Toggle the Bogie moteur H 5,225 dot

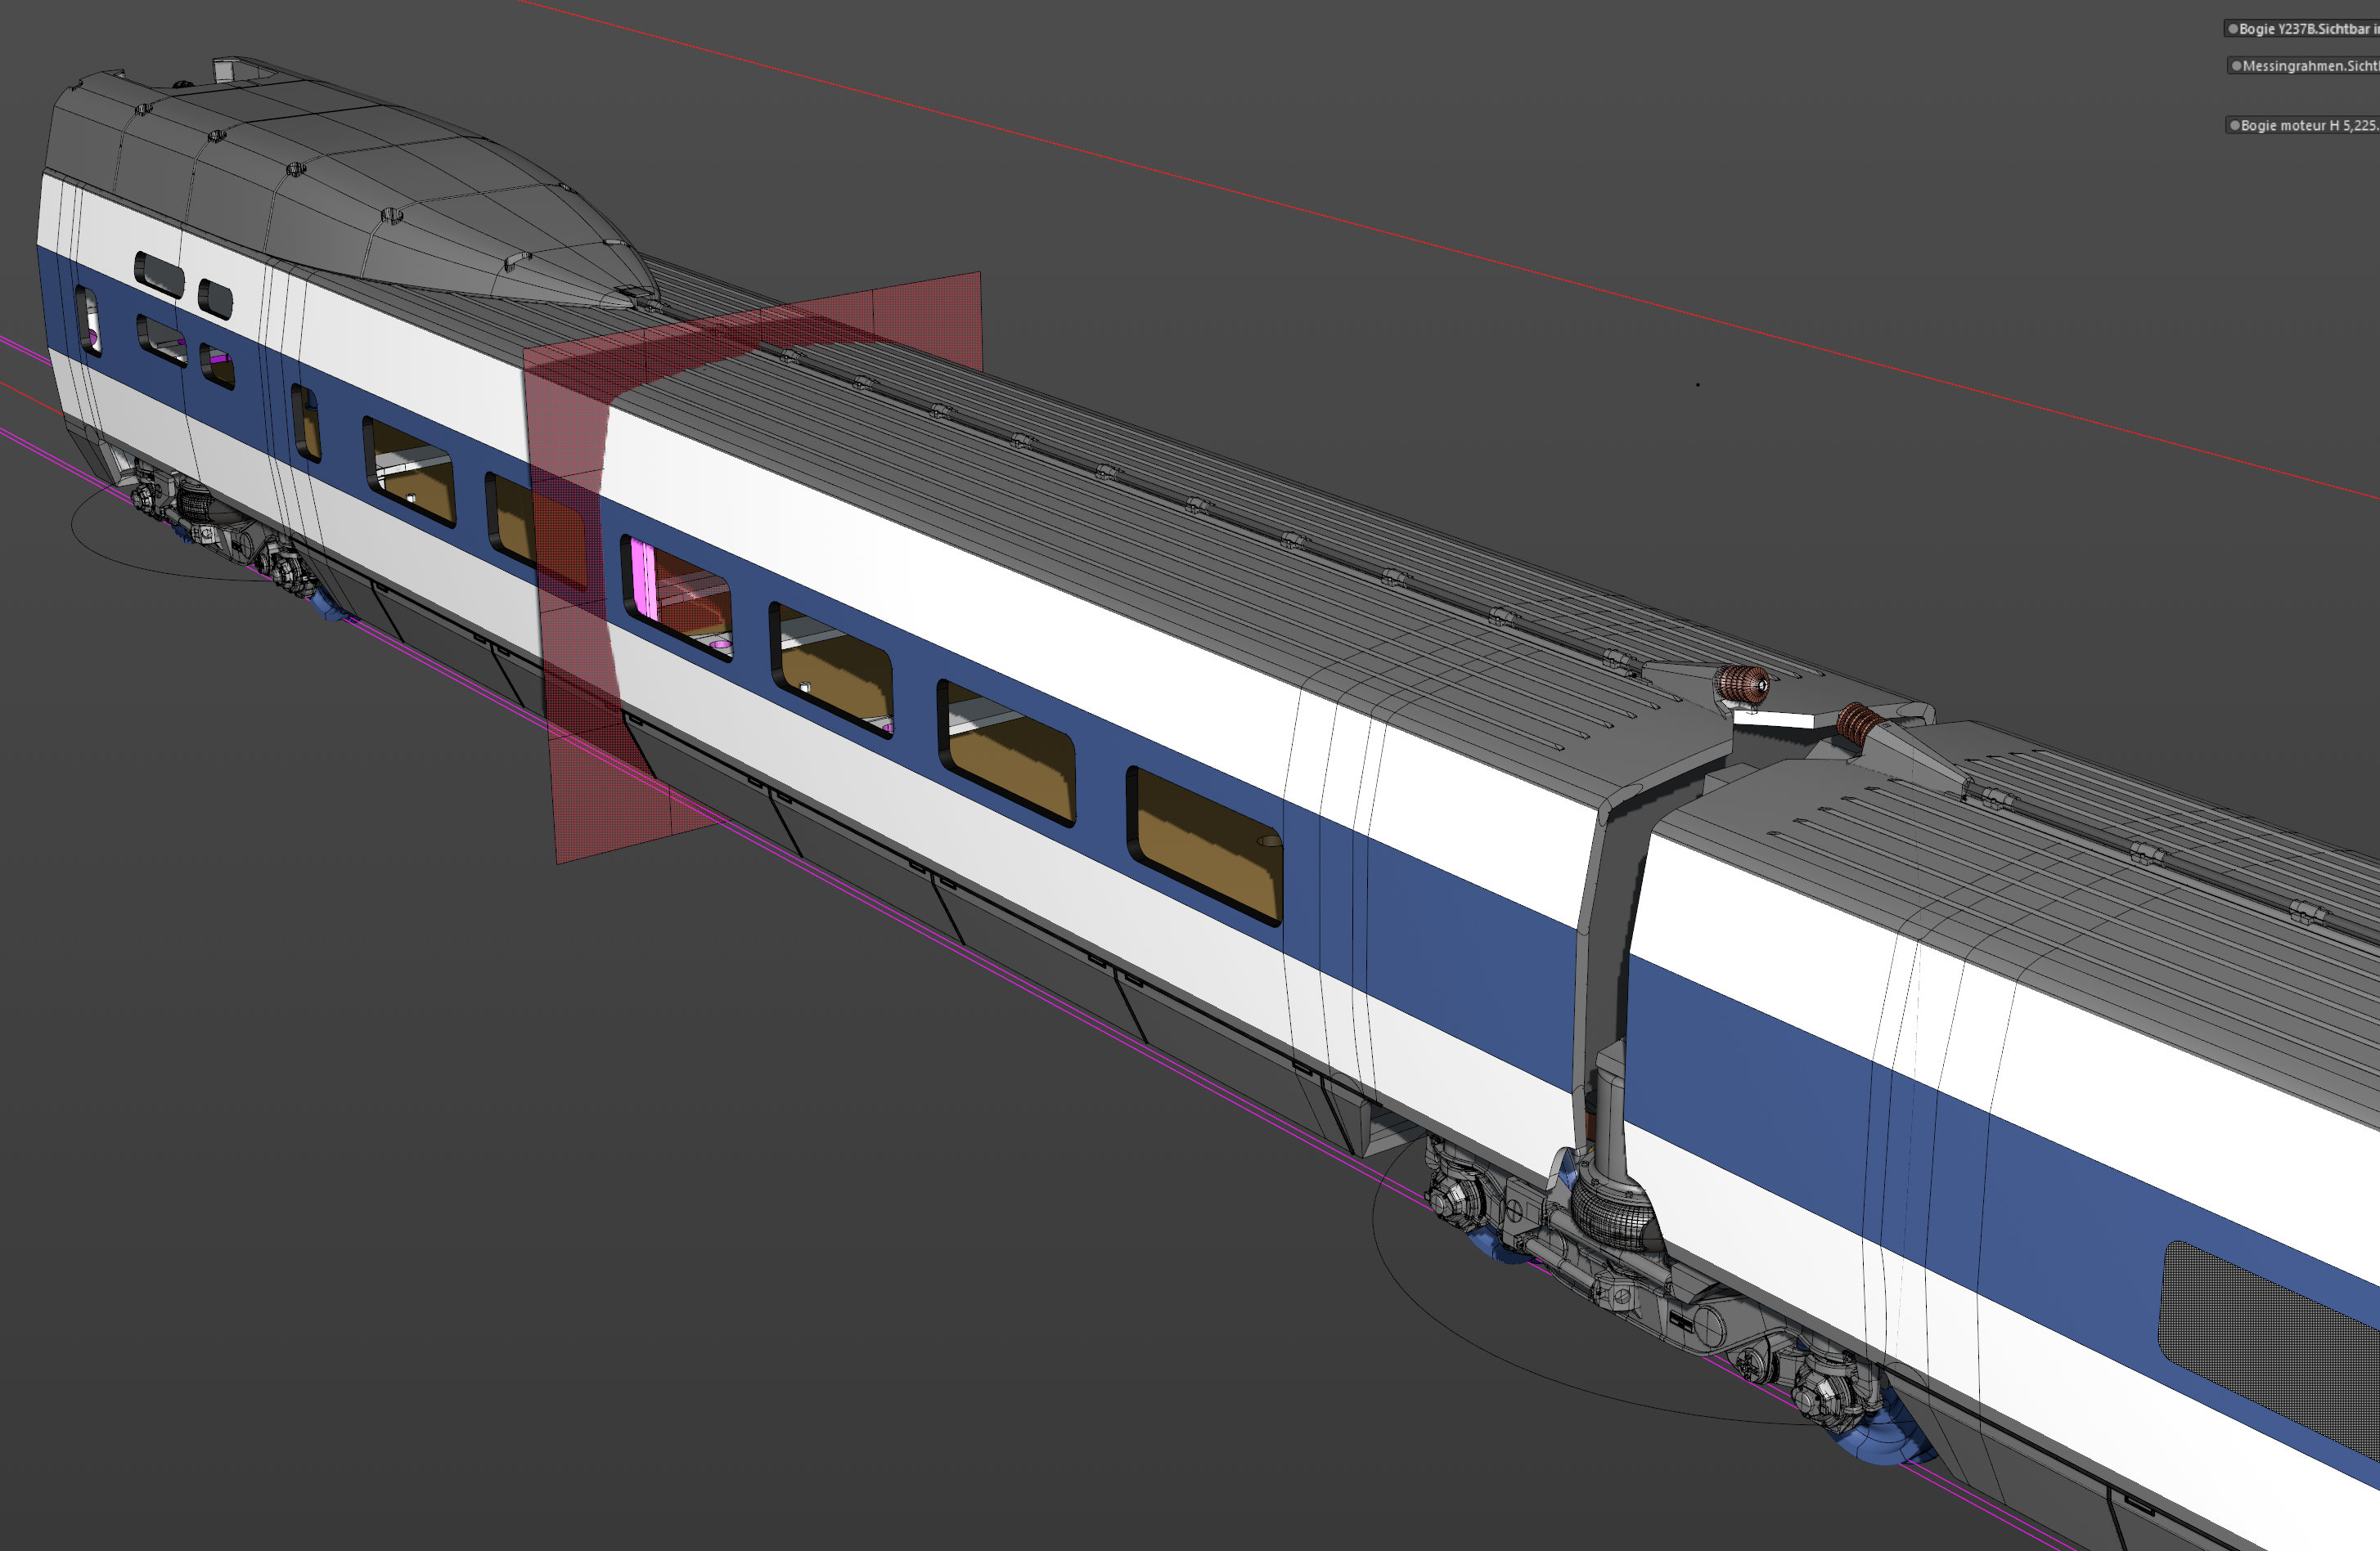point(2234,125)
